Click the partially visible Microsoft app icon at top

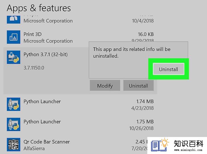coord(13,20)
